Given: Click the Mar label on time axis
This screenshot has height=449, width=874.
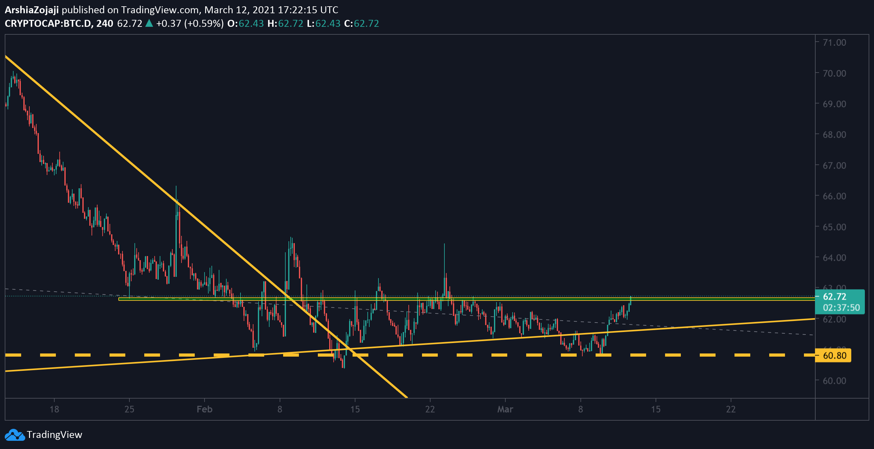Looking at the screenshot, I should point(505,409).
